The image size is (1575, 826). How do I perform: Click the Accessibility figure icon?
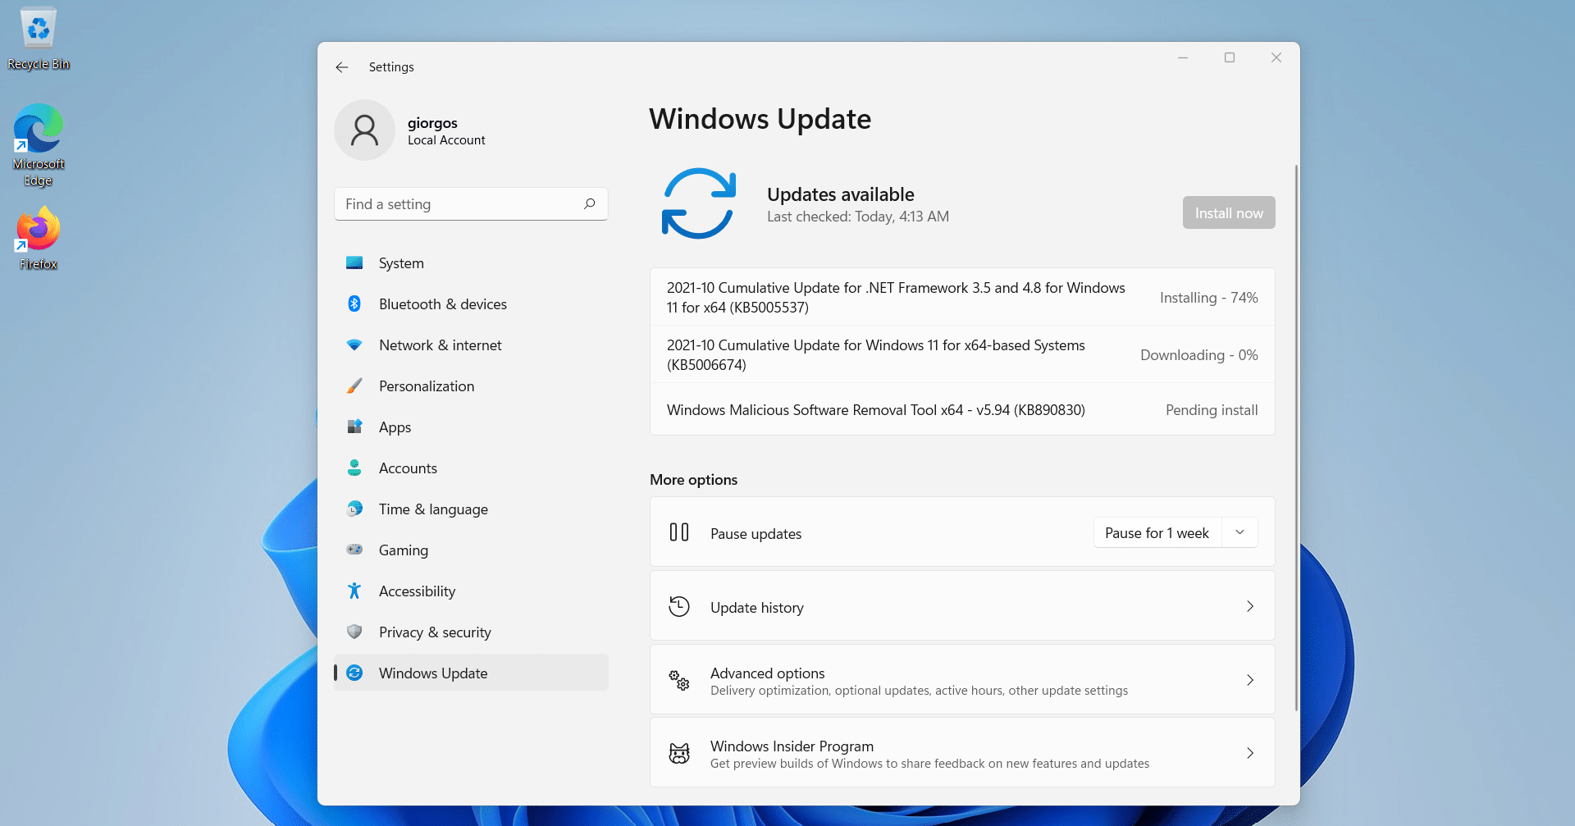[354, 591]
